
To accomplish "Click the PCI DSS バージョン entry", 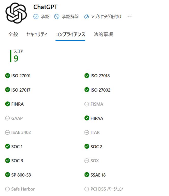I will pyautogui.click(x=107, y=189).
